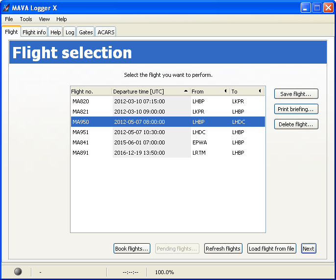Click departure time 2016-12-19 13:50:00

click(140, 153)
